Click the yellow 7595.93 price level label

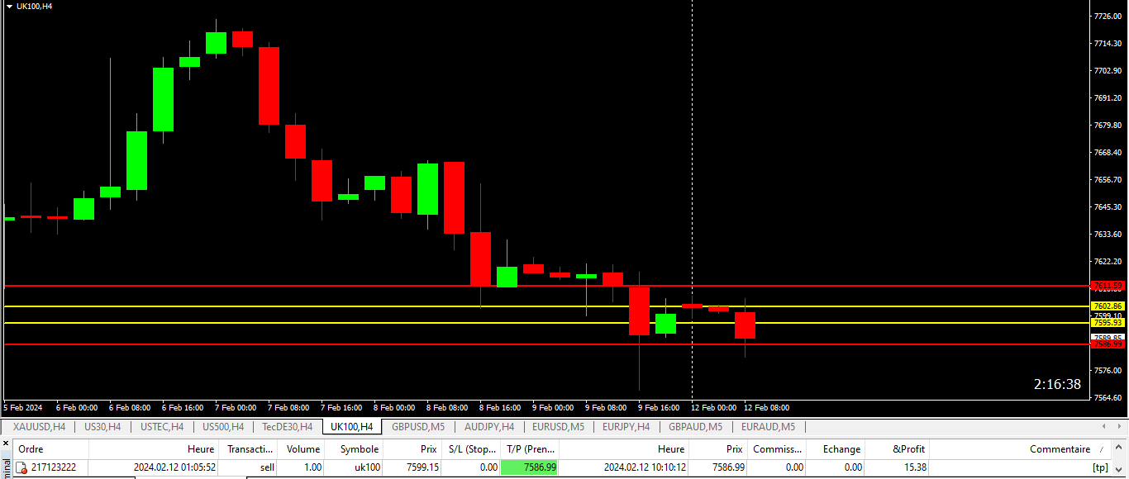pyautogui.click(x=1107, y=323)
